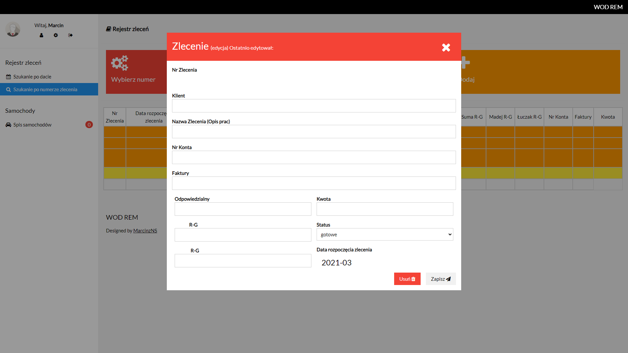The width and height of the screenshot is (628, 353).
Task: Open settings via the gear icon
Action: [56, 35]
